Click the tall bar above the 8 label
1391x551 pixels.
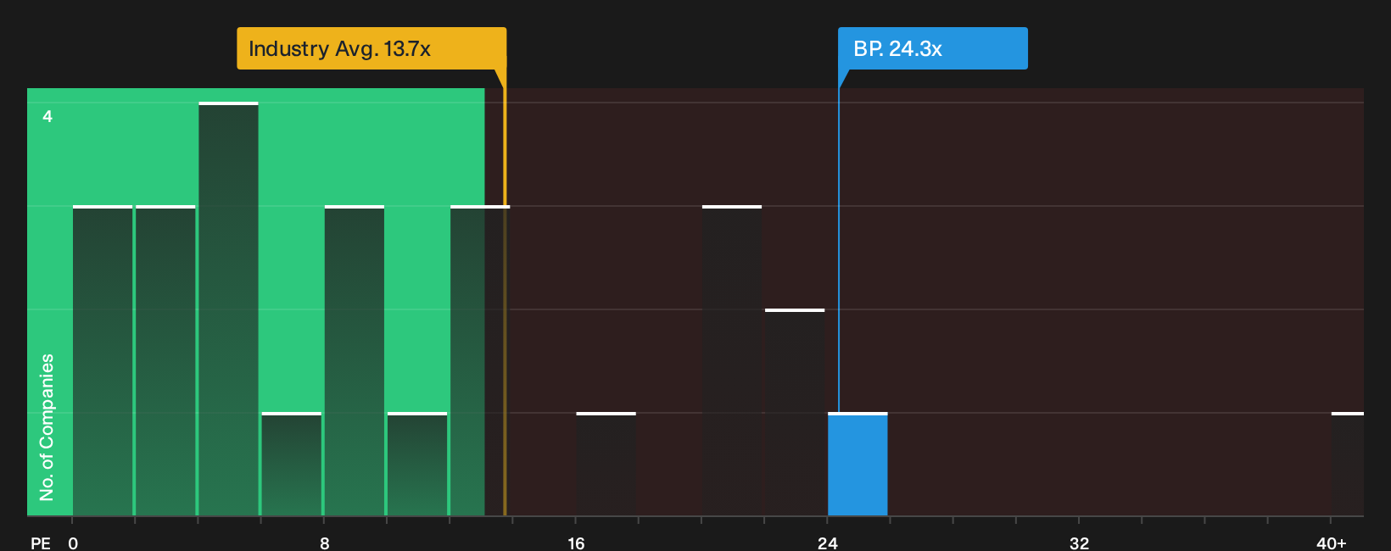[x=355, y=360]
